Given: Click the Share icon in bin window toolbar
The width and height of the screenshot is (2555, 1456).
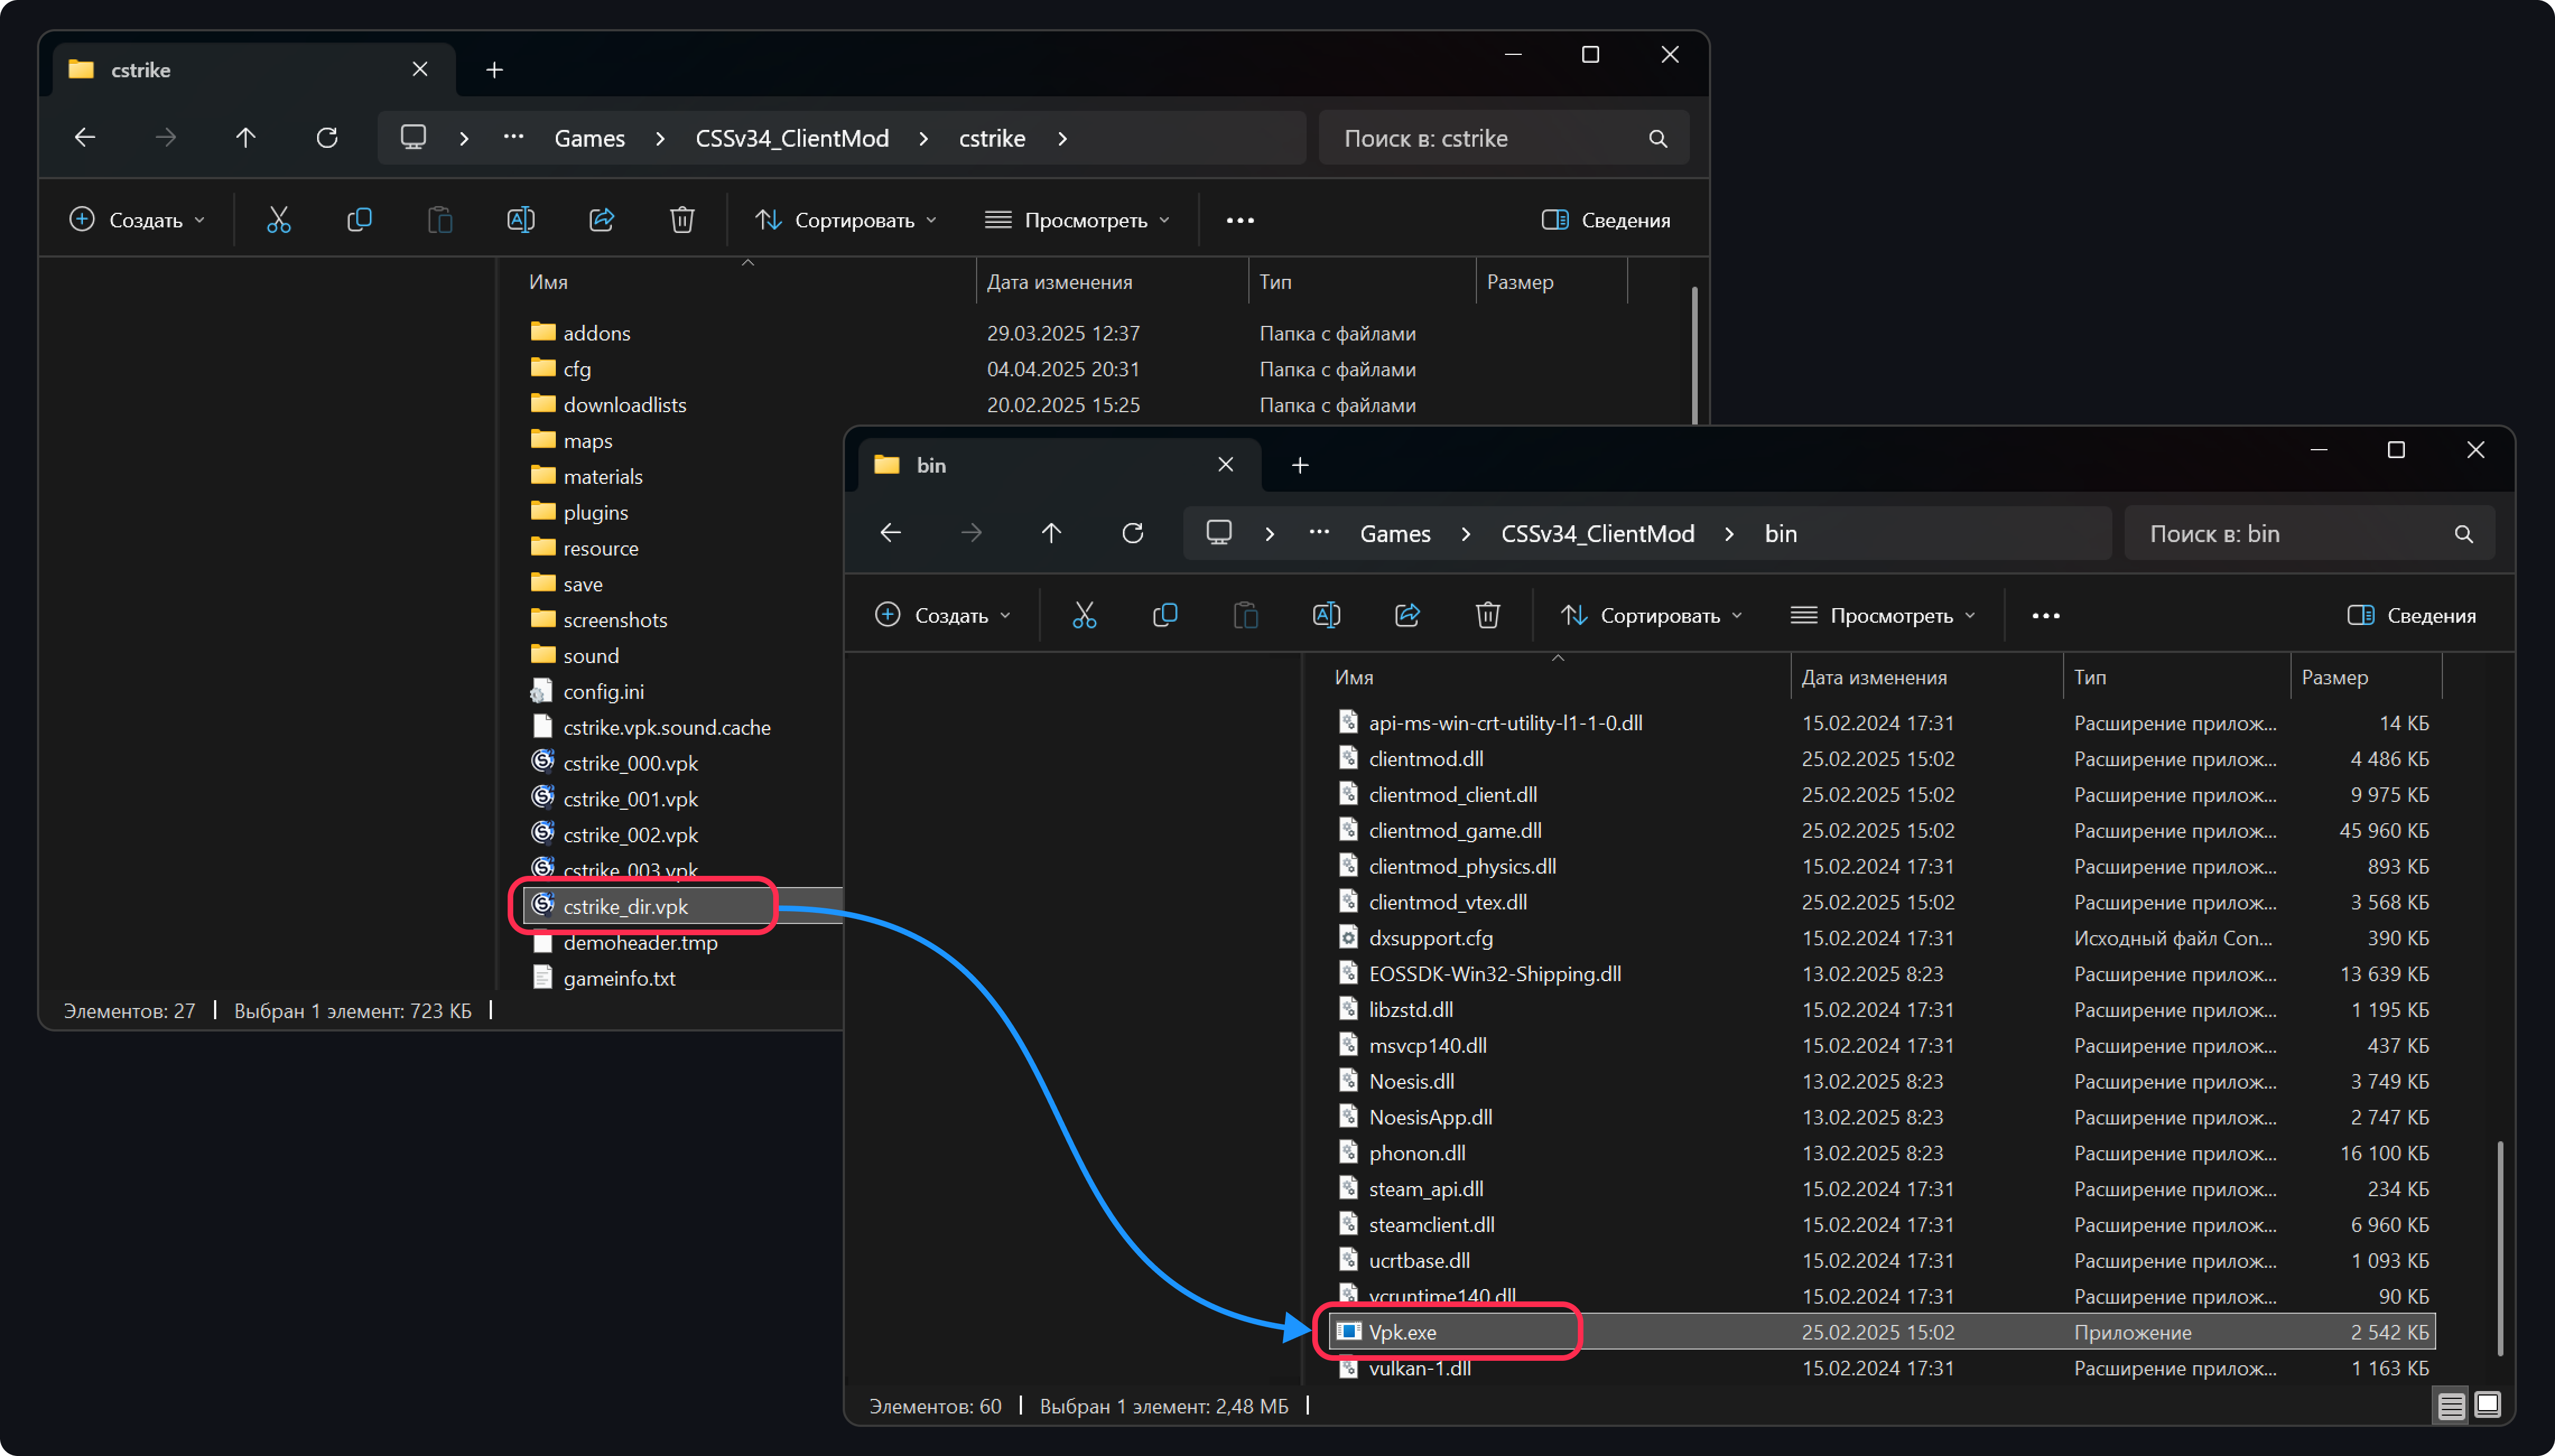Looking at the screenshot, I should coord(1406,615).
